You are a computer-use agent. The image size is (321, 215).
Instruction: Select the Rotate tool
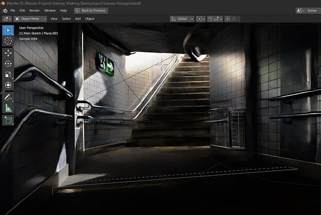coord(8,64)
